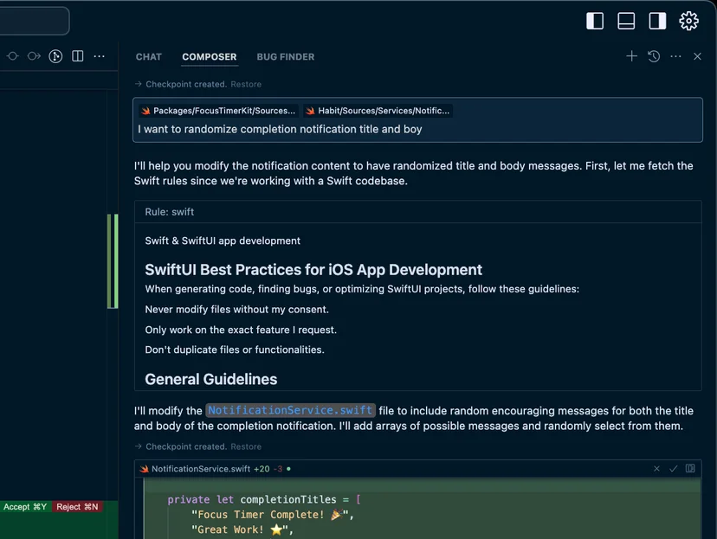Click the top-left search field
717x539 pixels.
35,21
